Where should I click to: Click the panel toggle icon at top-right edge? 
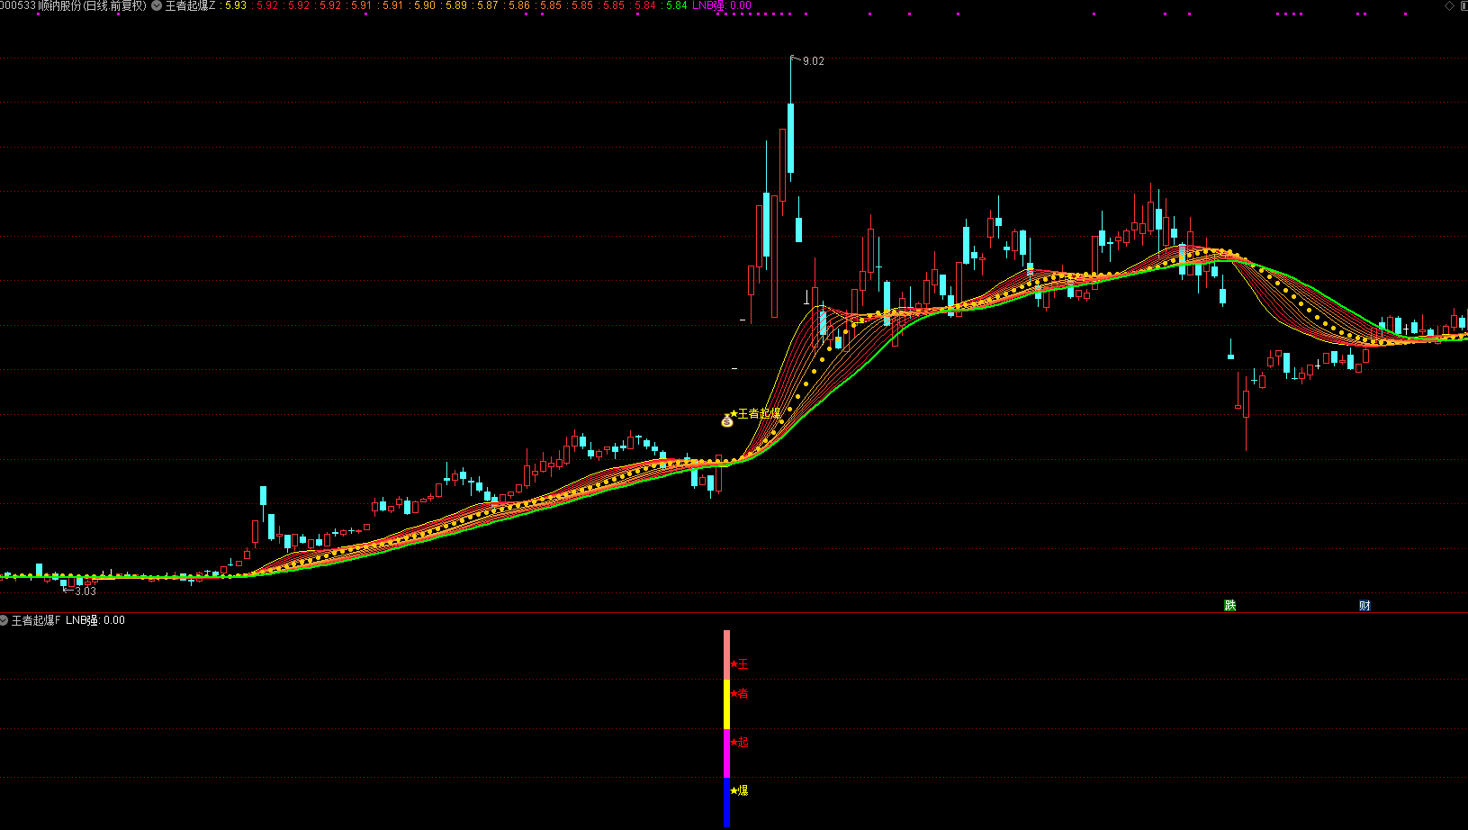(1463, 5)
